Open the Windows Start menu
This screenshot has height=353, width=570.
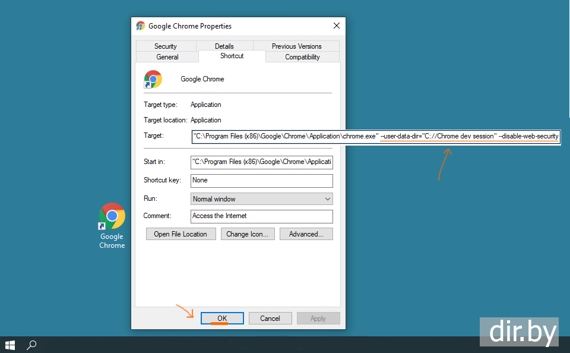(x=10, y=345)
